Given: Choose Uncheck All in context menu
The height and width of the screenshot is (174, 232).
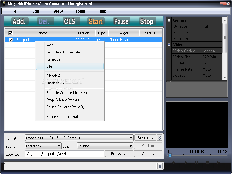Looking at the screenshot, I should [x=70, y=83].
